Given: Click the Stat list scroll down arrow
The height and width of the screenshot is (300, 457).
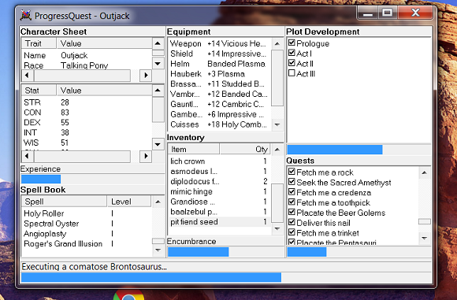Looking at the screenshot, I should tap(158, 144).
